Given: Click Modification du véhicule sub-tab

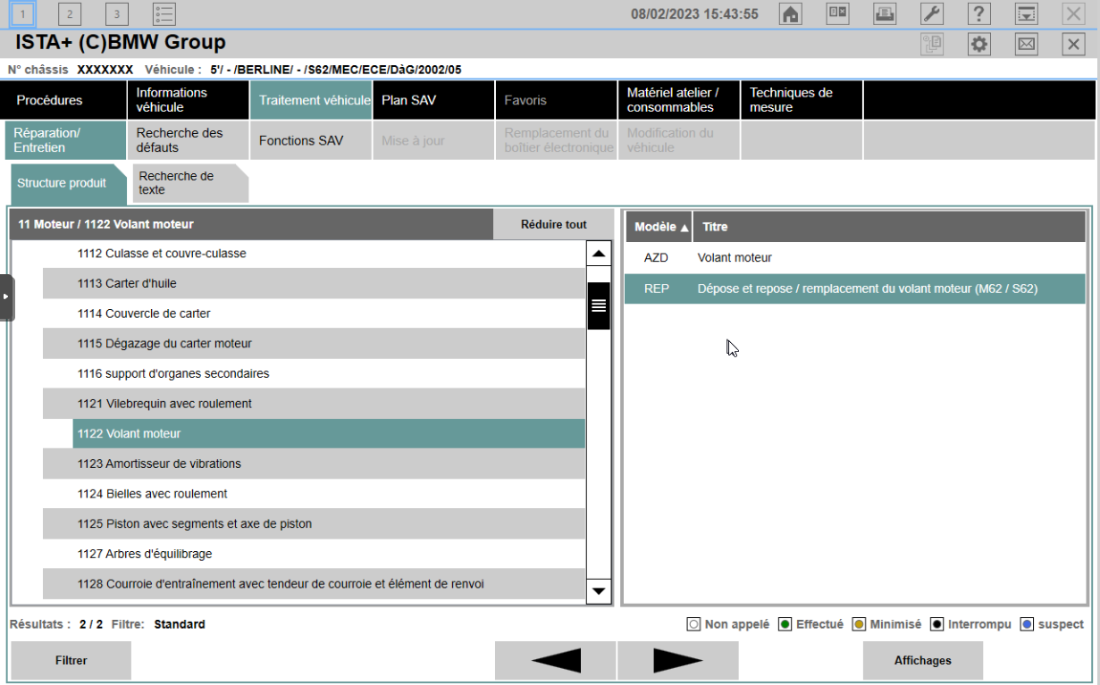Looking at the screenshot, I should 678,140.
